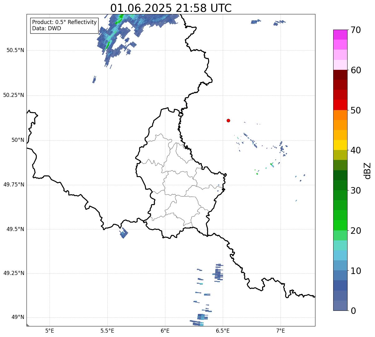The height and width of the screenshot is (337, 375).
Task: Click the colorbar tick label '20'
Action: coord(356,231)
